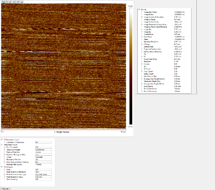The height and width of the screenshot is (190, 215).
Task: Select the Peak Count row
Action: pos(164,71)
